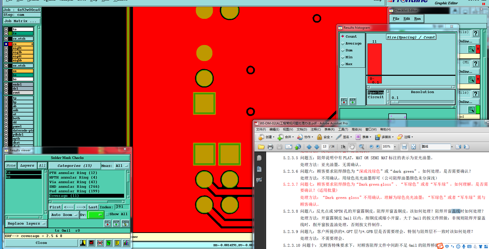489x249 pixels.
Task: Click the crossed-out REF icon
Action: coord(100,243)
